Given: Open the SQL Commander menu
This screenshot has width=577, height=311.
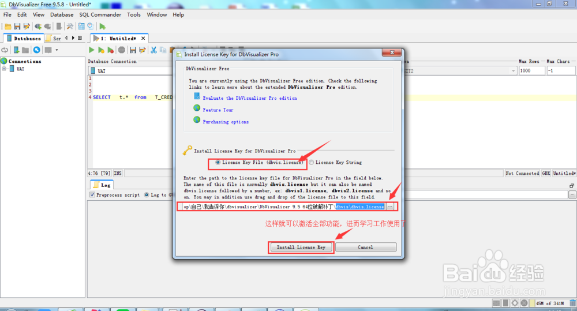Looking at the screenshot, I should [100, 15].
